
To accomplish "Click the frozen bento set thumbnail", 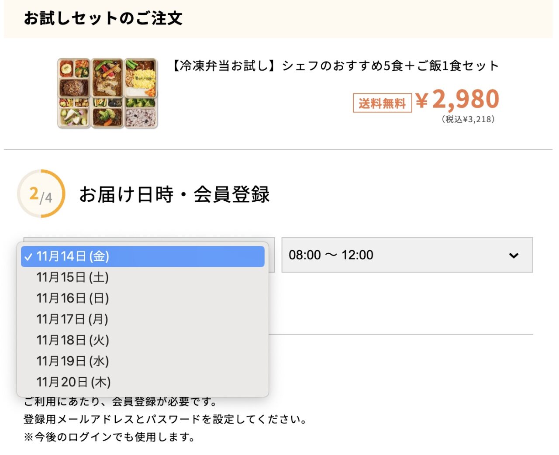I will tap(107, 93).
